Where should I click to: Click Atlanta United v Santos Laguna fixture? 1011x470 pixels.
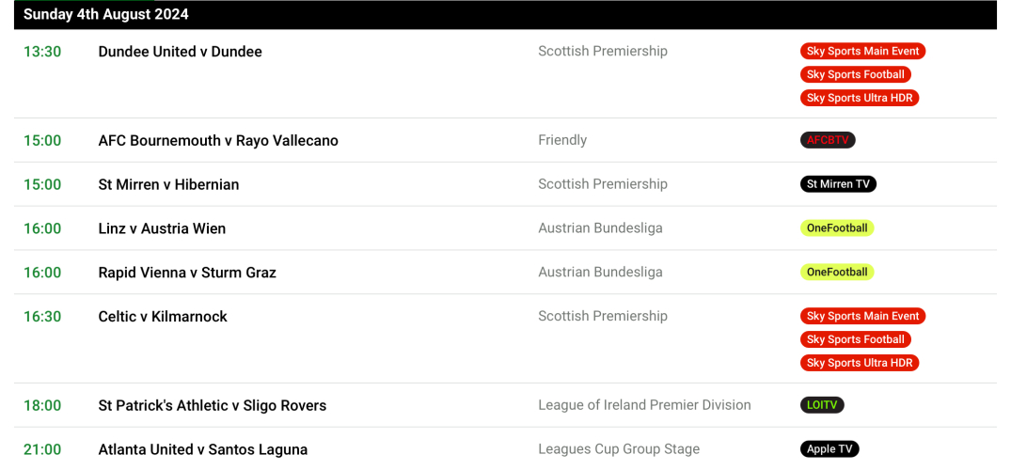[x=203, y=449]
